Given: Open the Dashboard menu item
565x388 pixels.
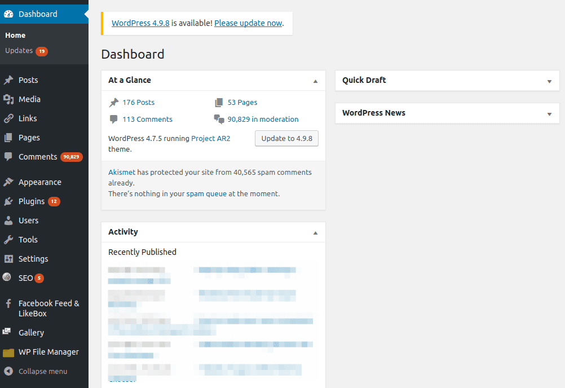Looking at the screenshot, I should point(38,14).
